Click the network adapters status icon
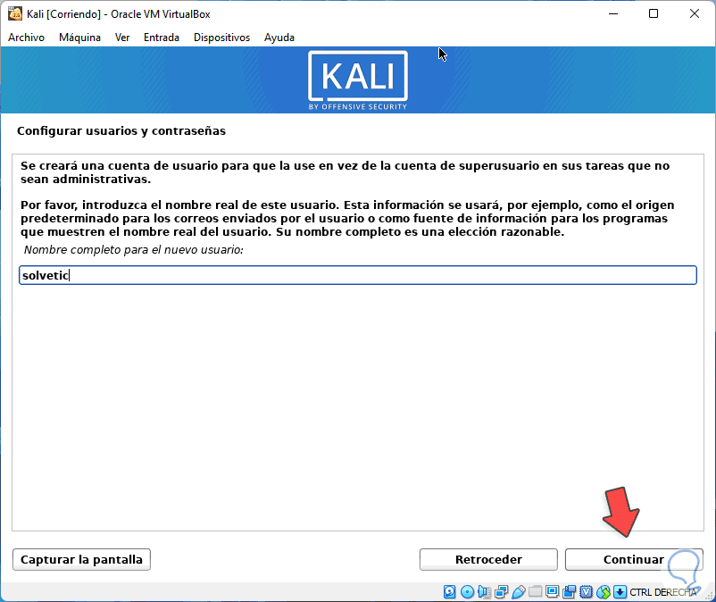This screenshot has width=716, height=602. click(501, 592)
